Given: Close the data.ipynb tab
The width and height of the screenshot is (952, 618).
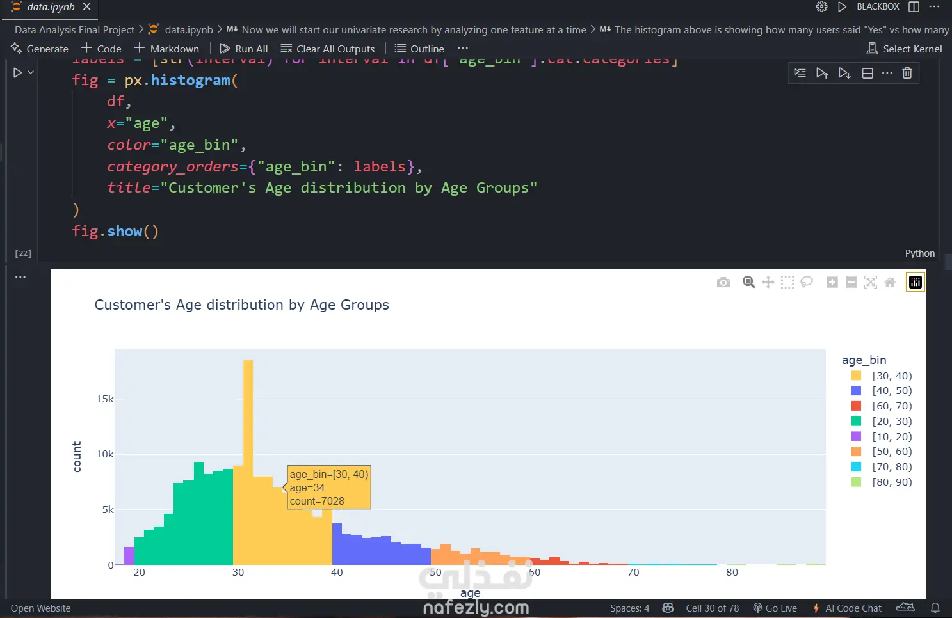Looking at the screenshot, I should [x=86, y=6].
